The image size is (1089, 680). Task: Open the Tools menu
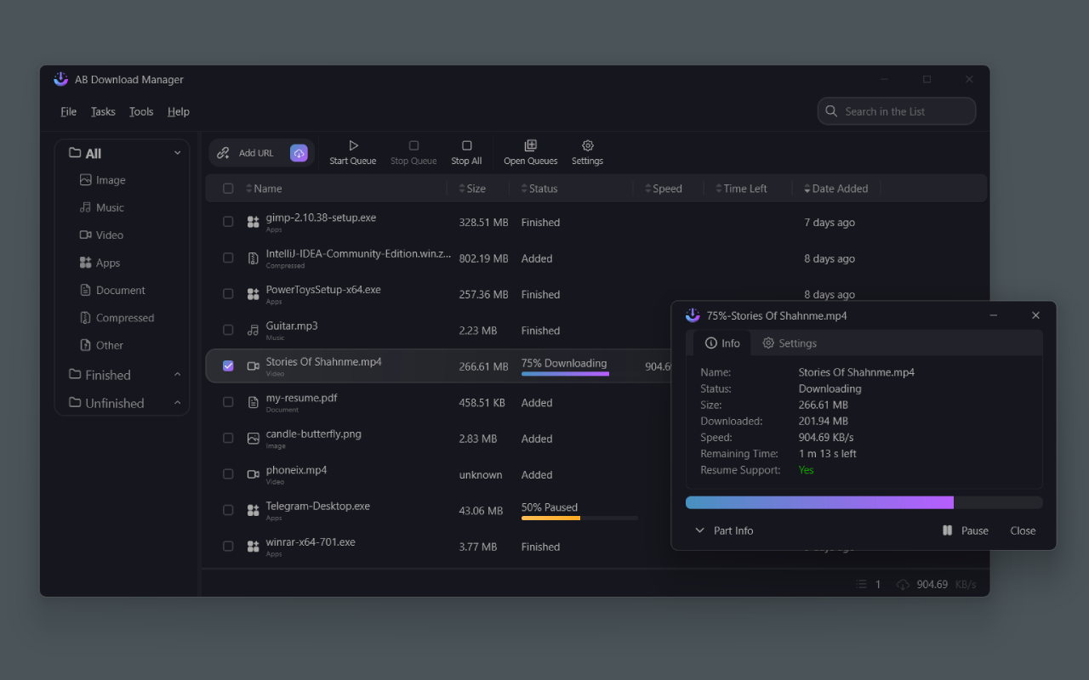click(x=140, y=111)
